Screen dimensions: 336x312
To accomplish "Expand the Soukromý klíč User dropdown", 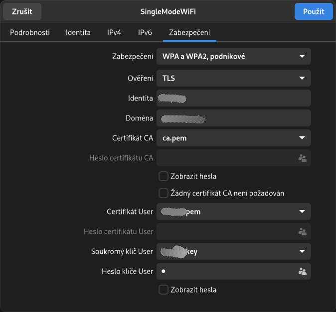I will click(233, 251).
